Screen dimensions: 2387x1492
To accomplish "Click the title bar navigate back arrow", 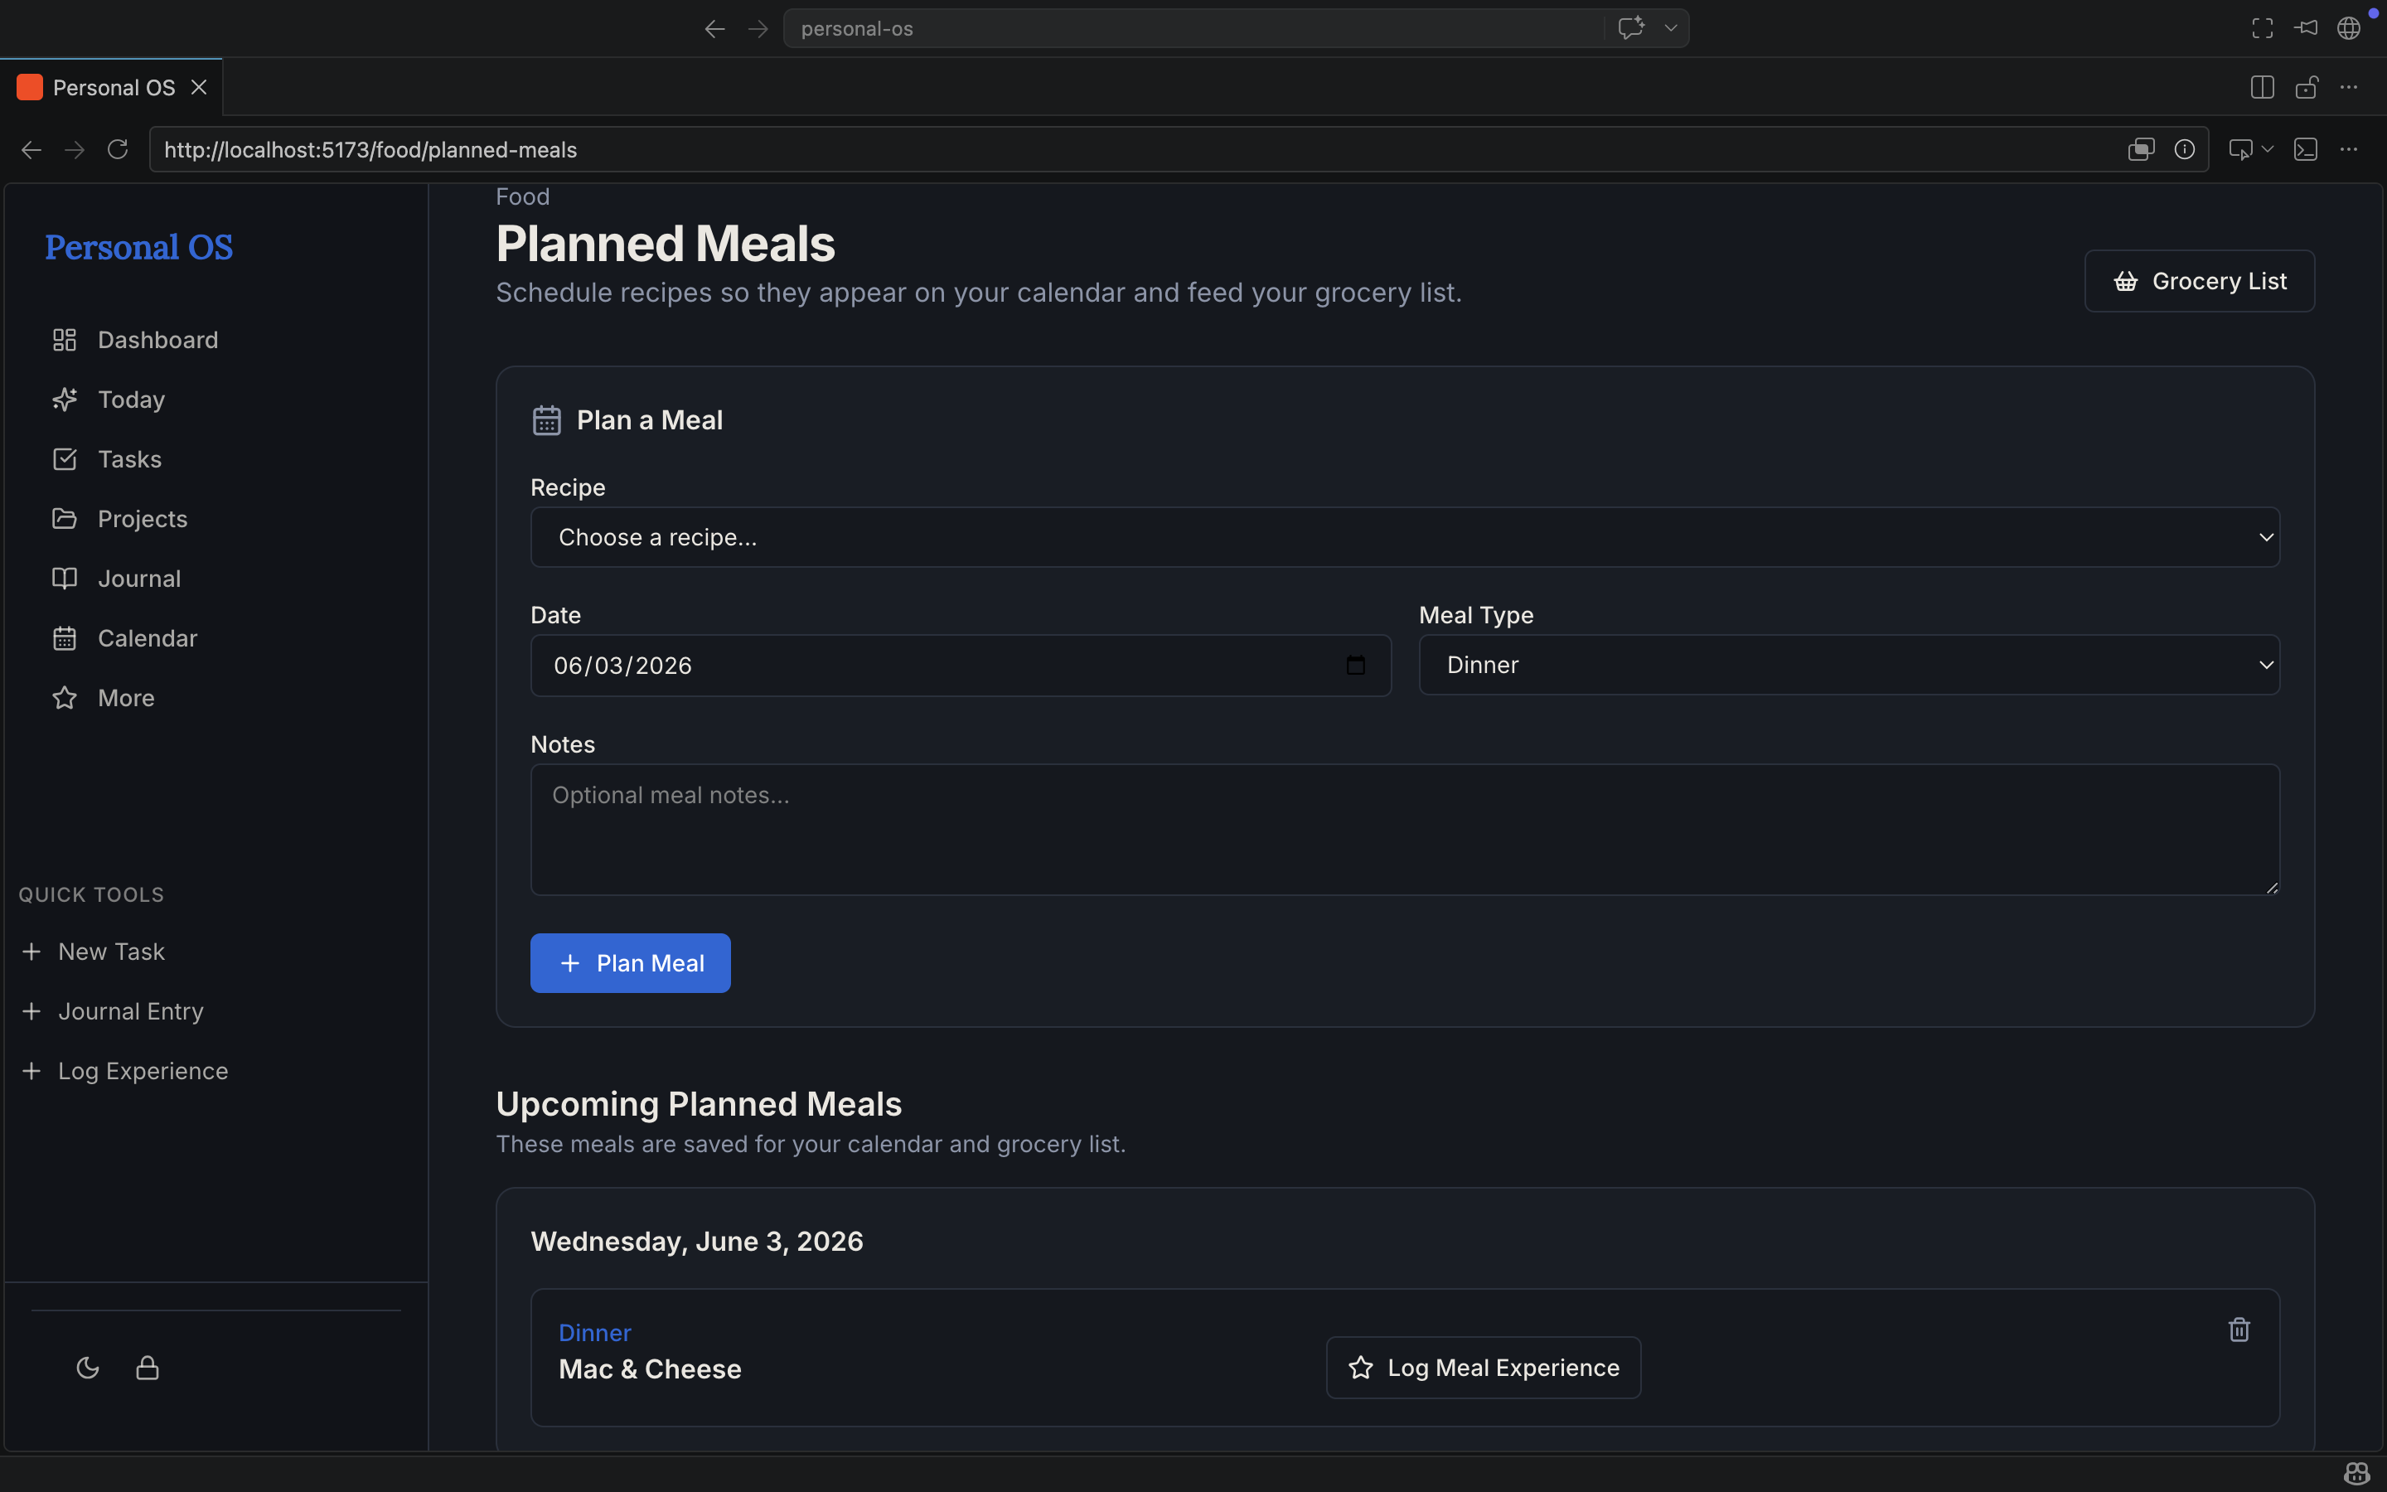I will pos(715,29).
